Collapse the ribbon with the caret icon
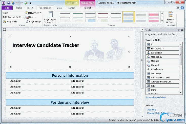 click(178, 8)
